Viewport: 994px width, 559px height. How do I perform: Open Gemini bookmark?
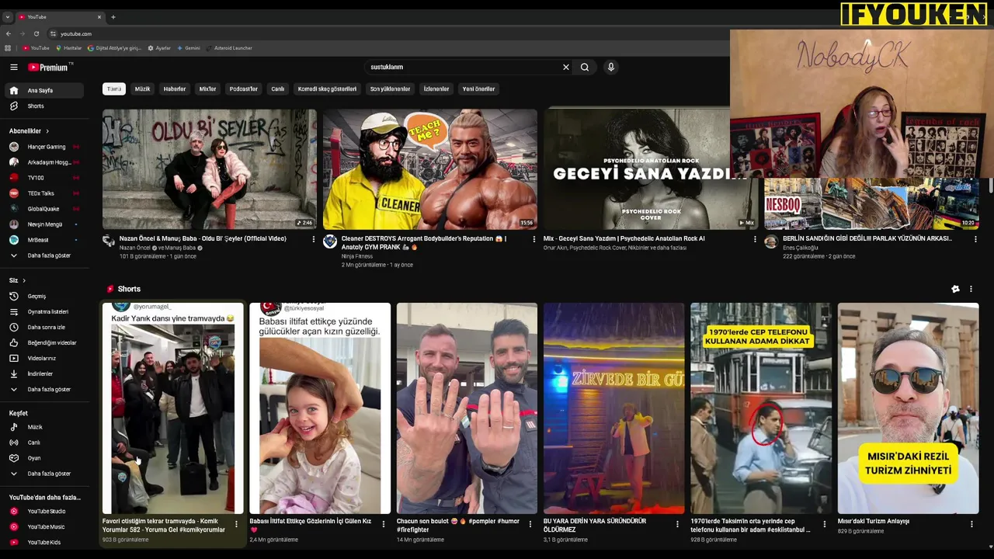[189, 48]
